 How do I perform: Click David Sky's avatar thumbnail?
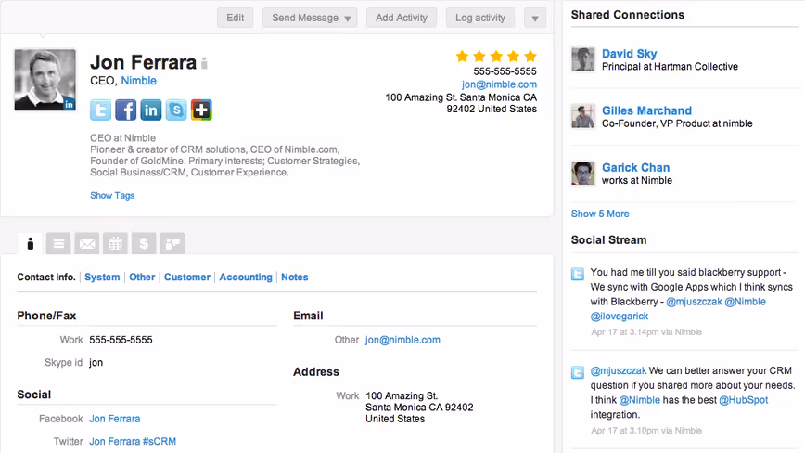pyautogui.click(x=583, y=59)
